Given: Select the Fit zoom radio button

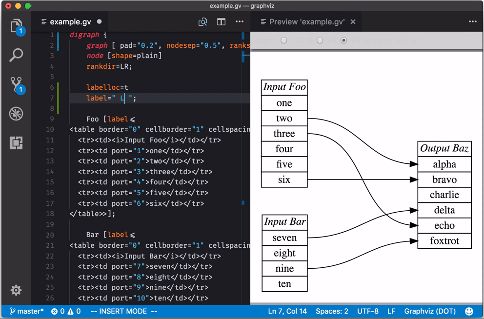Looking at the screenshot, I should tap(320, 40).
